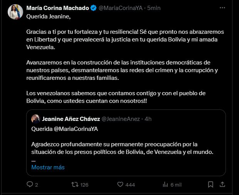Click the 126 reposts count
The height and width of the screenshot is (195, 239).
(84, 185)
